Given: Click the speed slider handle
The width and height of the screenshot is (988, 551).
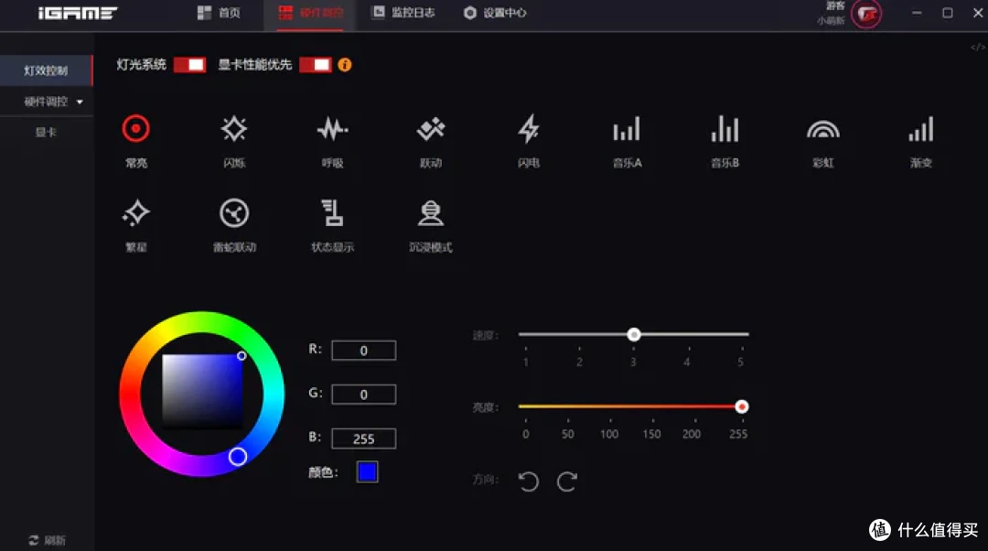Looking at the screenshot, I should [x=634, y=335].
